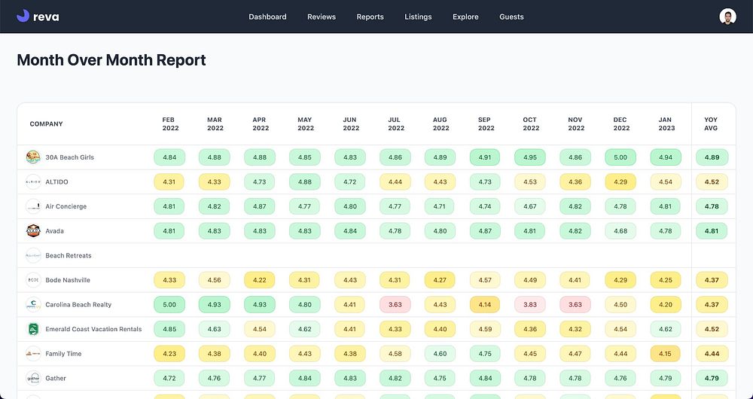Select Family Time 4.44 YoY average
Viewport: 753px width, 399px height.
[x=712, y=354]
